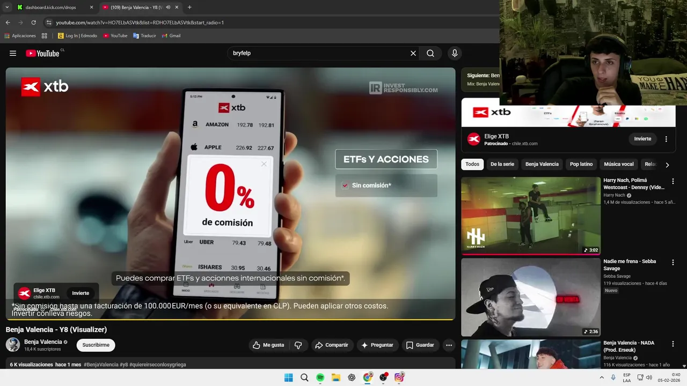Open Windows Start menu
Viewport: 687px width, 386px height.
tap(288, 377)
